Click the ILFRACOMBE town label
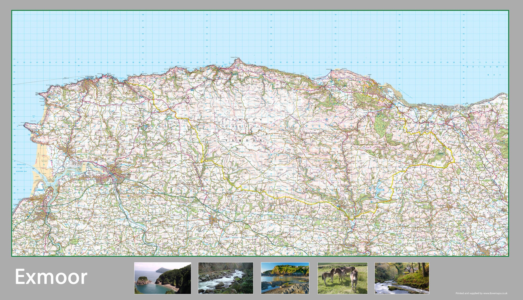The height and width of the screenshot is (300, 523). [x=90, y=77]
